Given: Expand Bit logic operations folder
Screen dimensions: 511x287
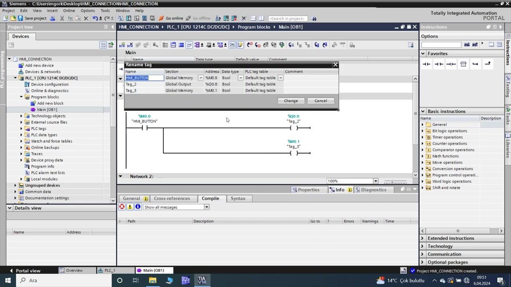Looking at the screenshot, I should 423,131.
